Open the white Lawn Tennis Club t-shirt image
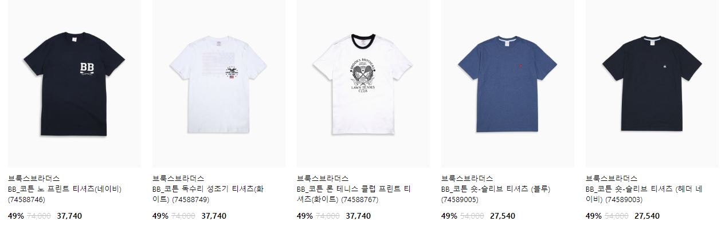The width and height of the screenshot is (721, 241). [363, 84]
